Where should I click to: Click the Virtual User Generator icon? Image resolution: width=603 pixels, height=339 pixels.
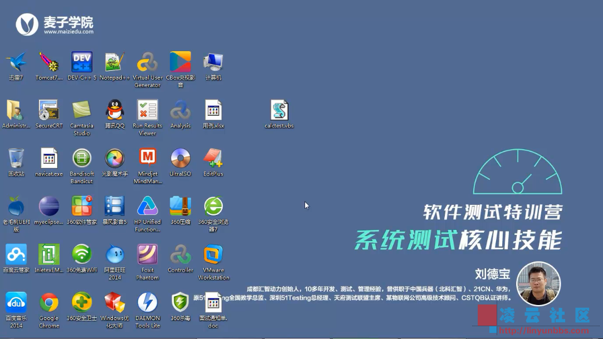click(x=148, y=62)
